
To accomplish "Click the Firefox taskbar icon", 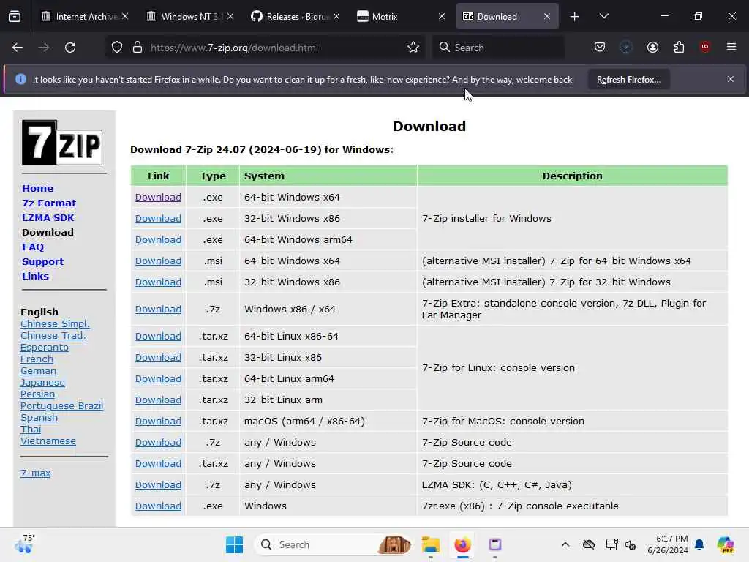I will click(462, 544).
